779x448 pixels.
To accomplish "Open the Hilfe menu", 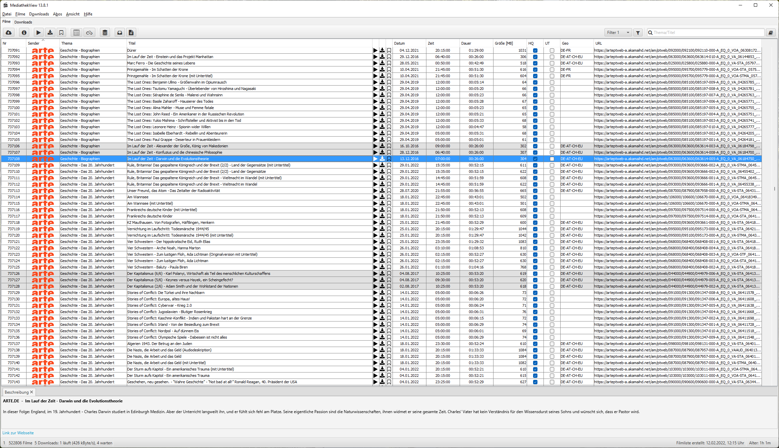I will click(x=88, y=14).
